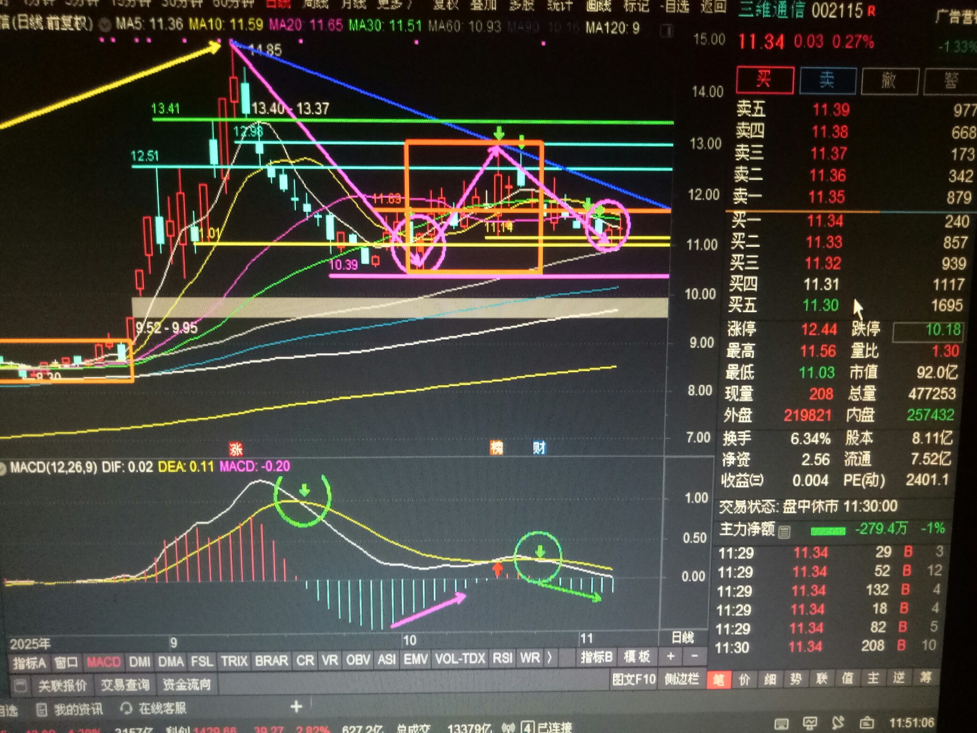Viewport: 977px width, 733px height.
Task: Zoom out chart with minus button
Action: pyautogui.click(x=694, y=656)
